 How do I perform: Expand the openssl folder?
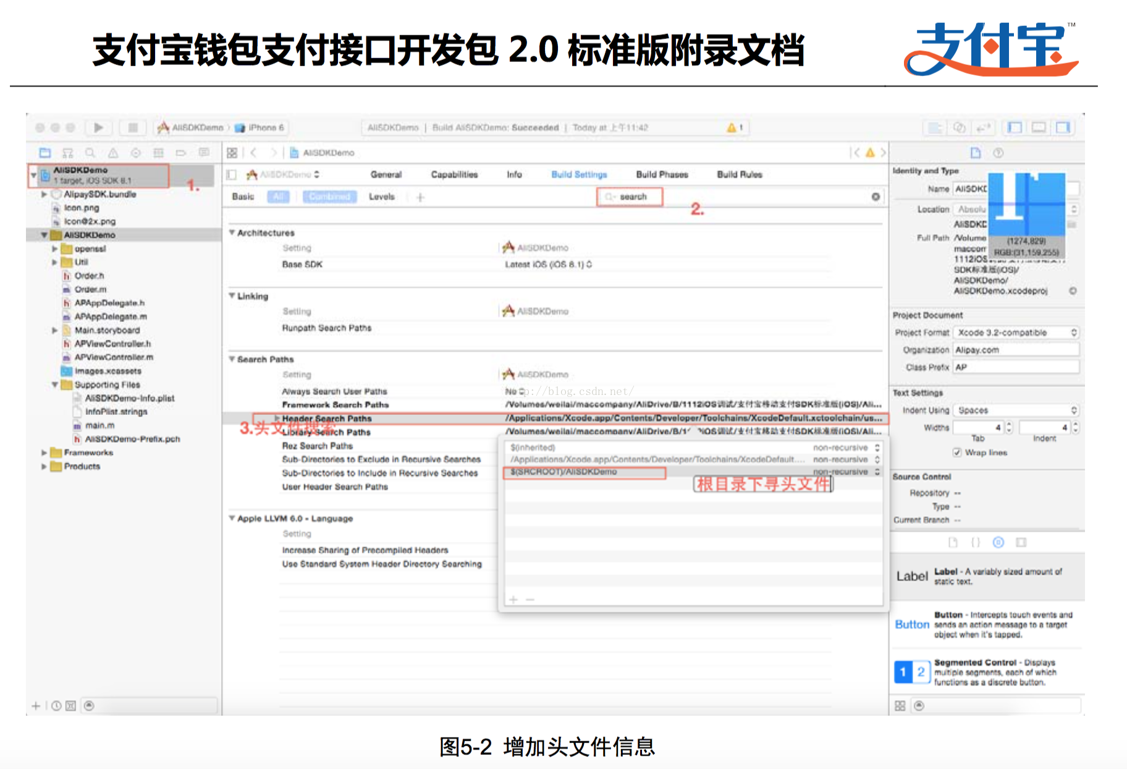(x=54, y=249)
